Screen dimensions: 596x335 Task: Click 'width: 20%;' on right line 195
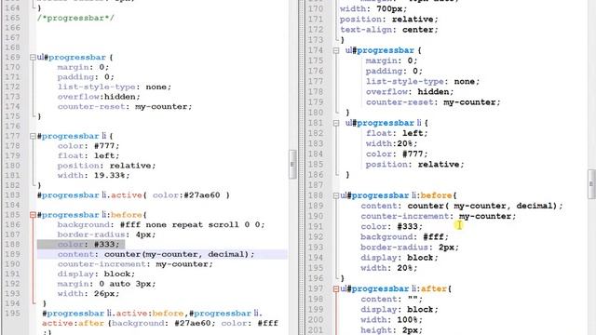click(x=389, y=268)
